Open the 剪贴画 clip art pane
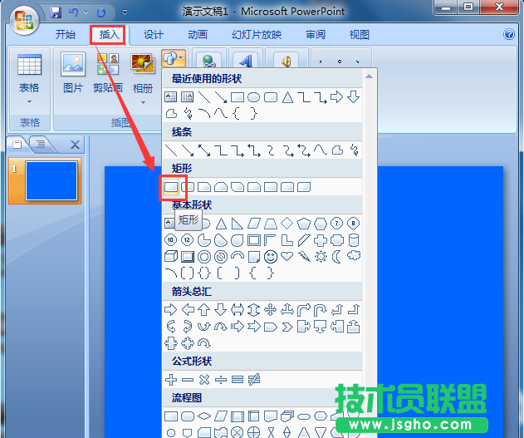 click(108, 73)
